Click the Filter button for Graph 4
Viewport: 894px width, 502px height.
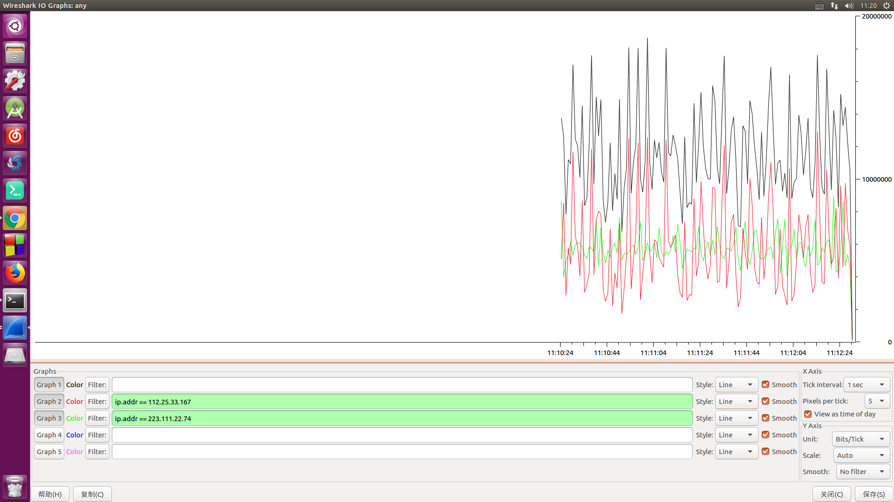[97, 435]
